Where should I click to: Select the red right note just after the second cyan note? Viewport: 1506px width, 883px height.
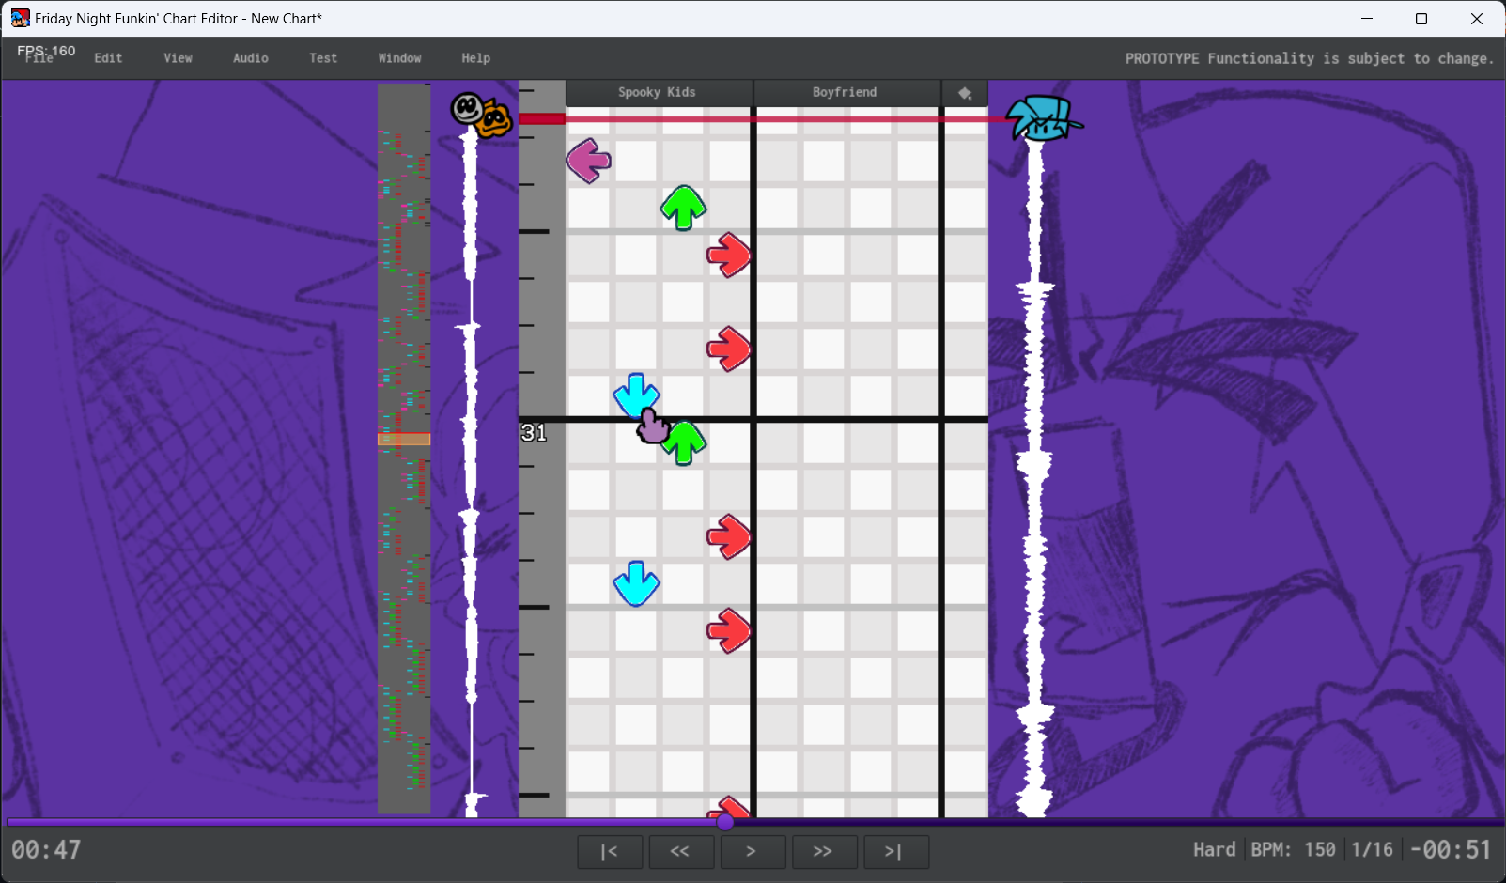[x=729, y=630]
